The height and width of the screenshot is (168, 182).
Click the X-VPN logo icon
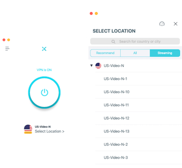point(44,49)
